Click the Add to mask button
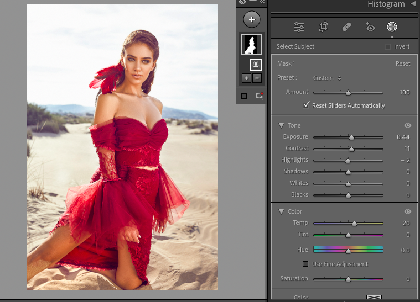The height and width of the screenshot is (302, 420). [246, 78]
